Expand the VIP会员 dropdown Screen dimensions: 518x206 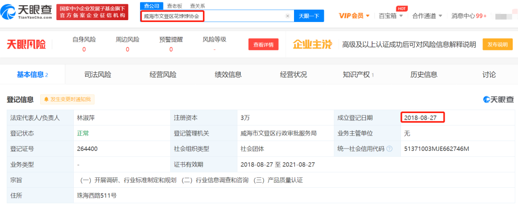(x=354, y=16)
